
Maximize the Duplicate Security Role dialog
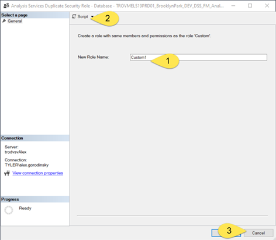click(250, 6)
